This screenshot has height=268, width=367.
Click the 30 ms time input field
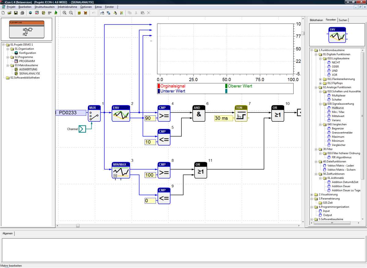(224, 118)
